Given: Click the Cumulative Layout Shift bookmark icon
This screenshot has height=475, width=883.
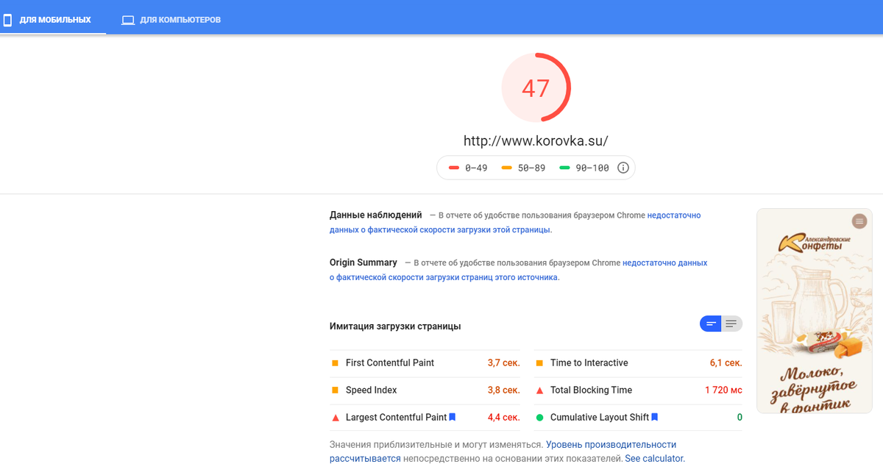Looking at the screenshot, I should click(655, 417).
